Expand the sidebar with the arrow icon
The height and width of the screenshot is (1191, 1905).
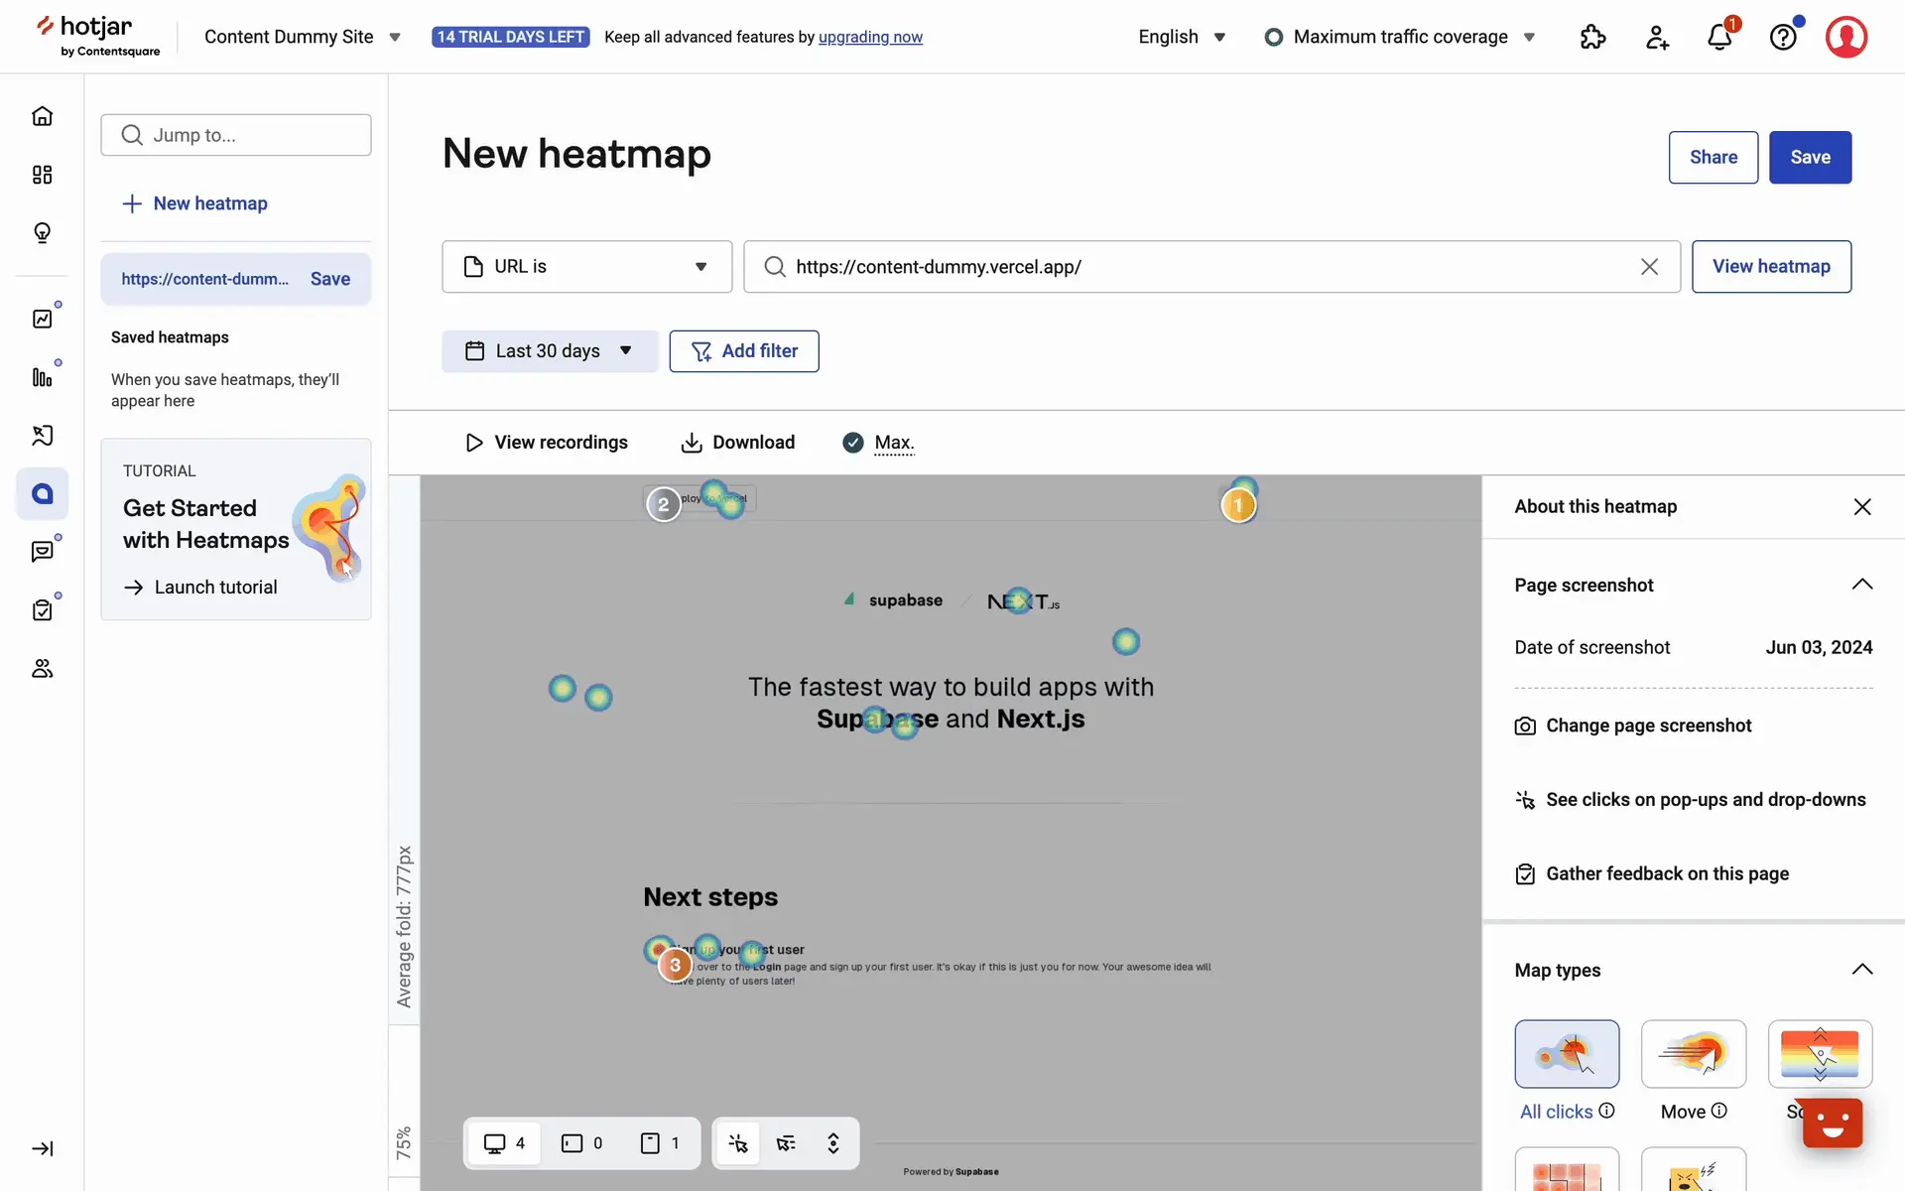pyautogui.click(x=42, y=1148)
